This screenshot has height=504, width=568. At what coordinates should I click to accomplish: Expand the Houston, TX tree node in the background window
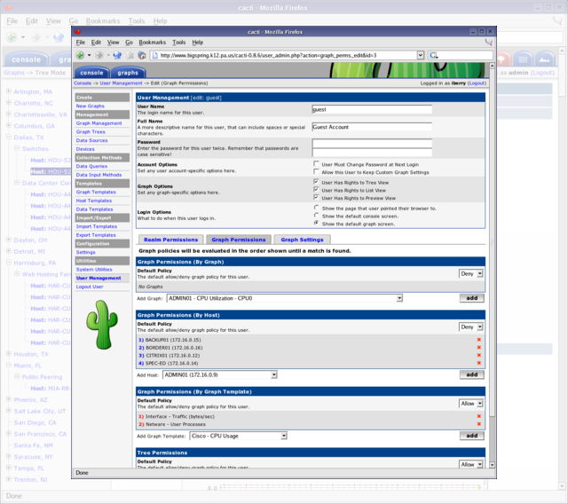point(9,354)
